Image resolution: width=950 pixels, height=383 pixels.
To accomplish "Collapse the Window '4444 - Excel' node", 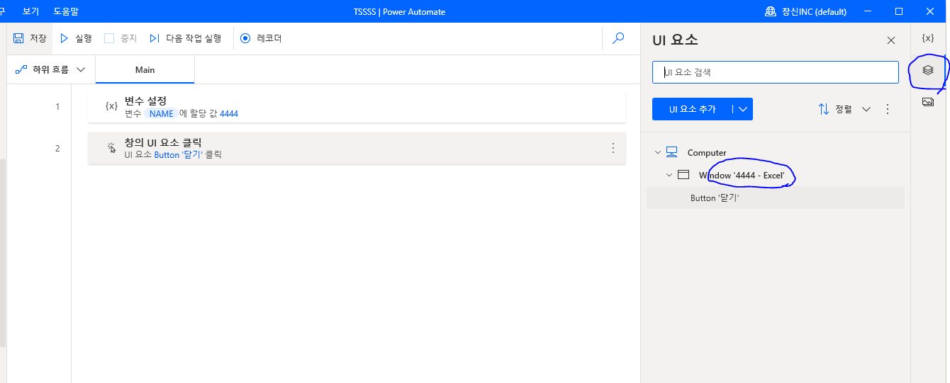I will [669, 175].
